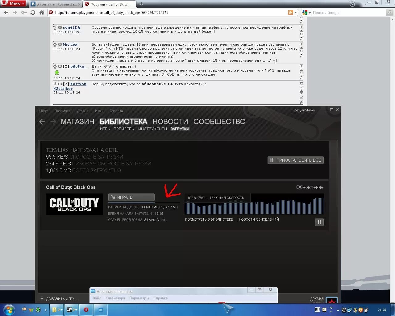This screenshot has height=316, width=395.
Task: Open the Игры menu in Steam
Action: pos(99,111)
